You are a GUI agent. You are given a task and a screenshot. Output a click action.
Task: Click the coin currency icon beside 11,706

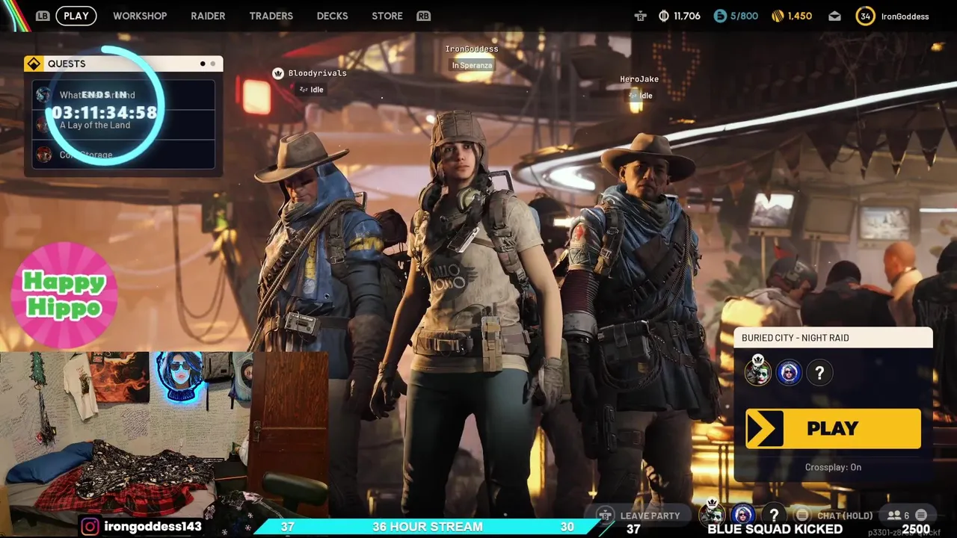[x=664, y=16]
